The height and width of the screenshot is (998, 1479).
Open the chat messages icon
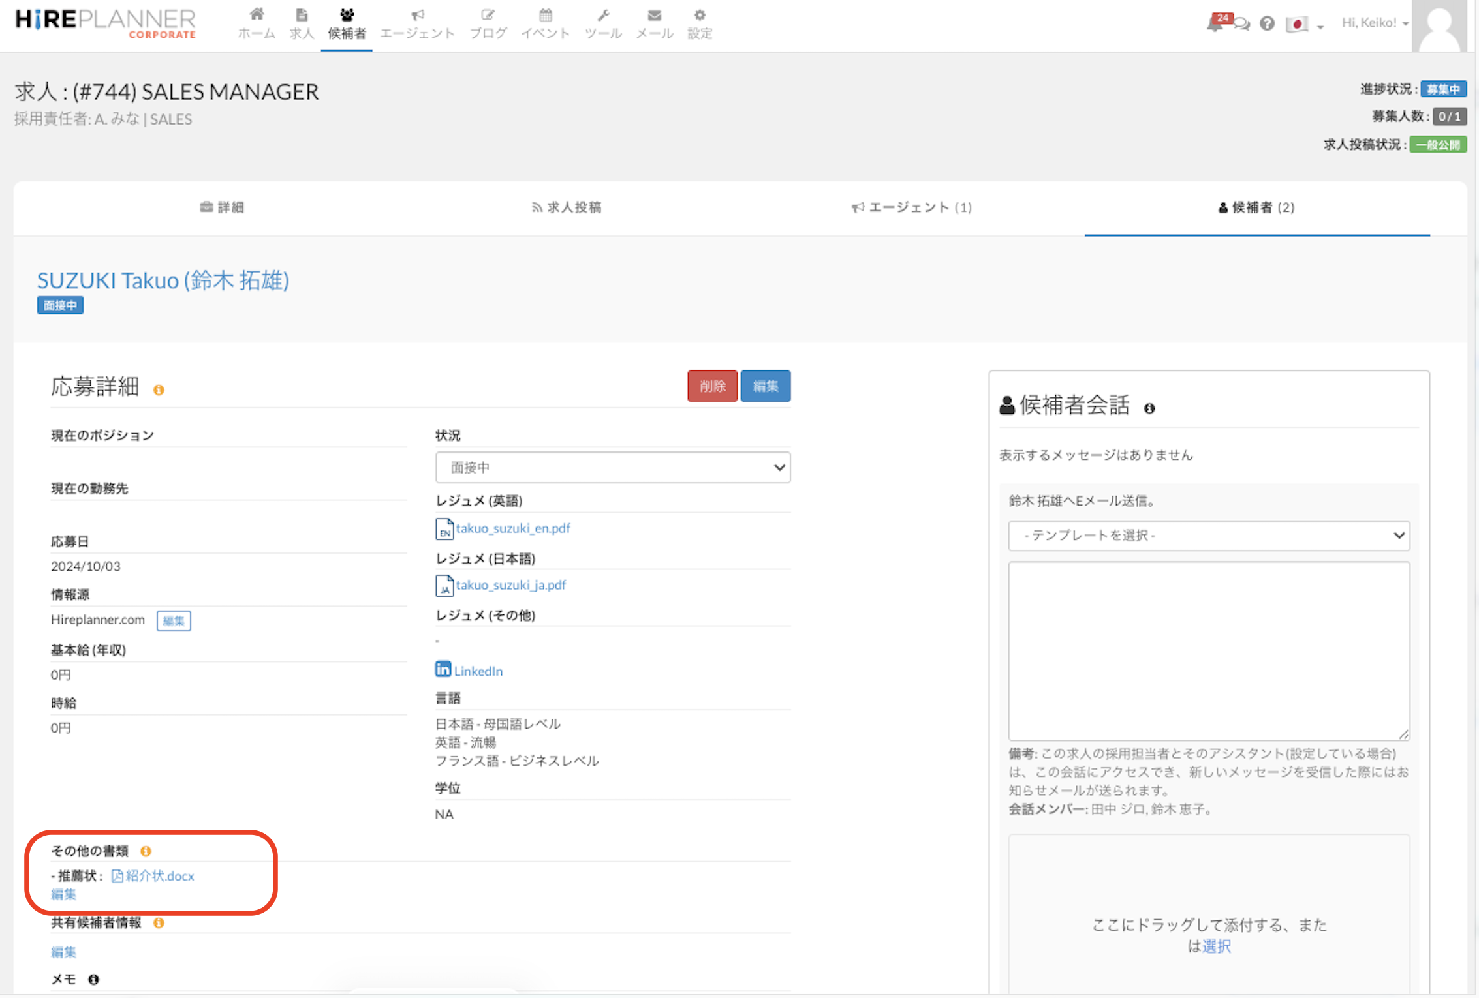1242,25
